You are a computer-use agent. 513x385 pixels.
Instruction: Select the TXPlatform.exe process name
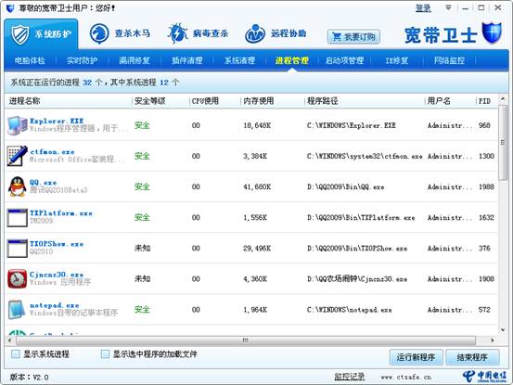[61, 213]
